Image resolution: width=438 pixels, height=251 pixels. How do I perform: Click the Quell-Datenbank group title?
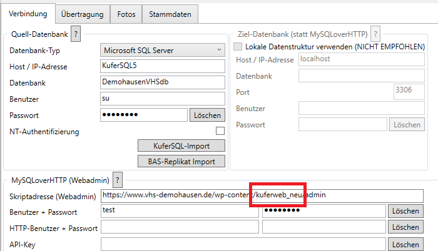coord(39,34)
